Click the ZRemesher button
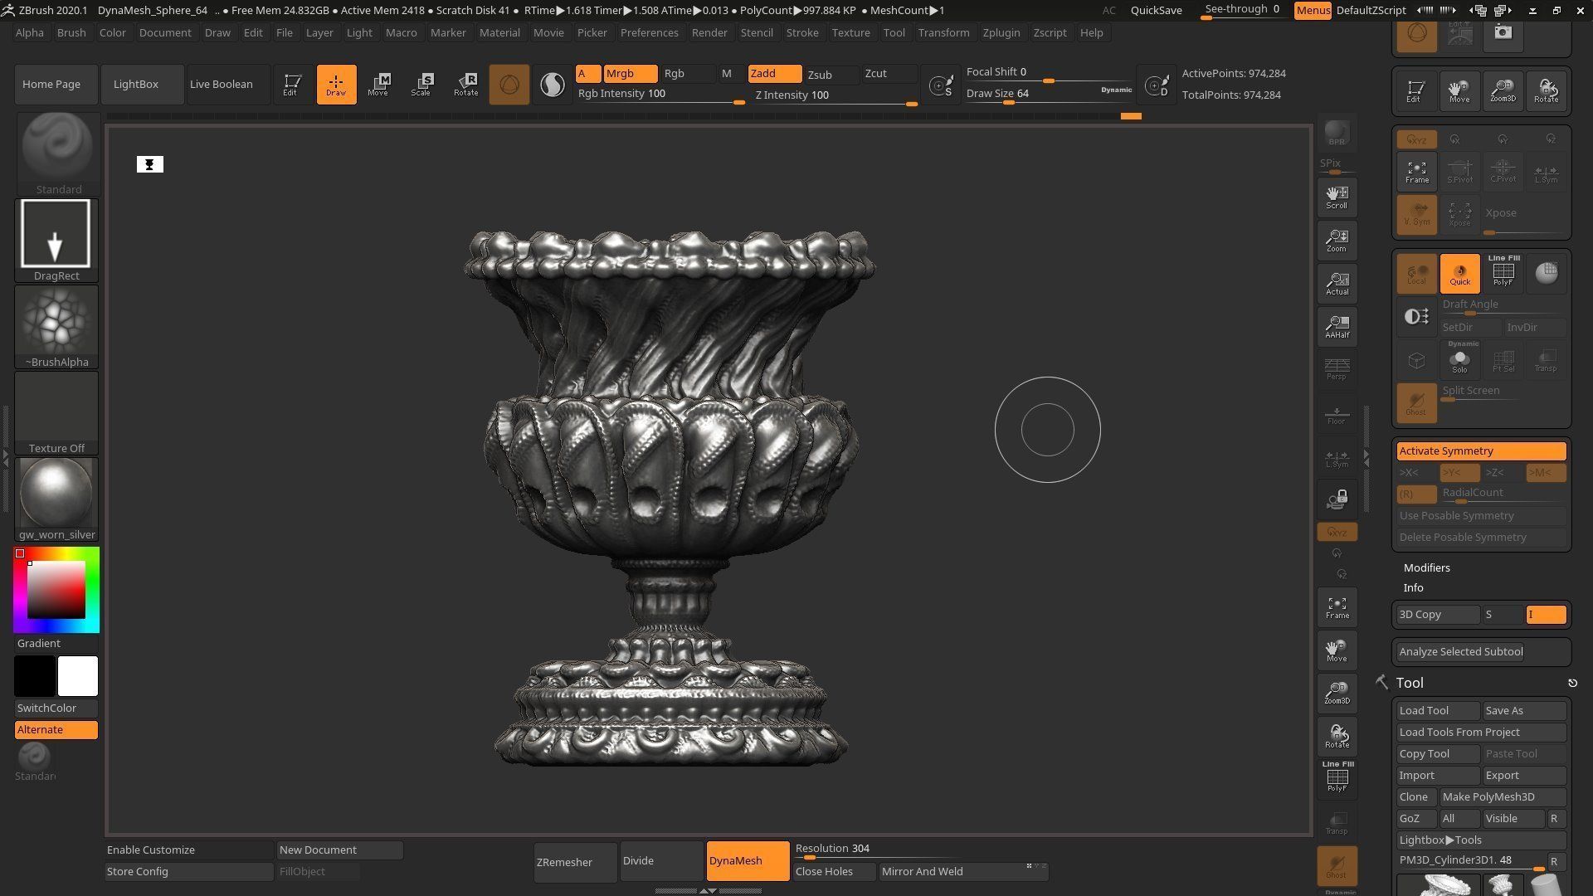 (575, 862)
